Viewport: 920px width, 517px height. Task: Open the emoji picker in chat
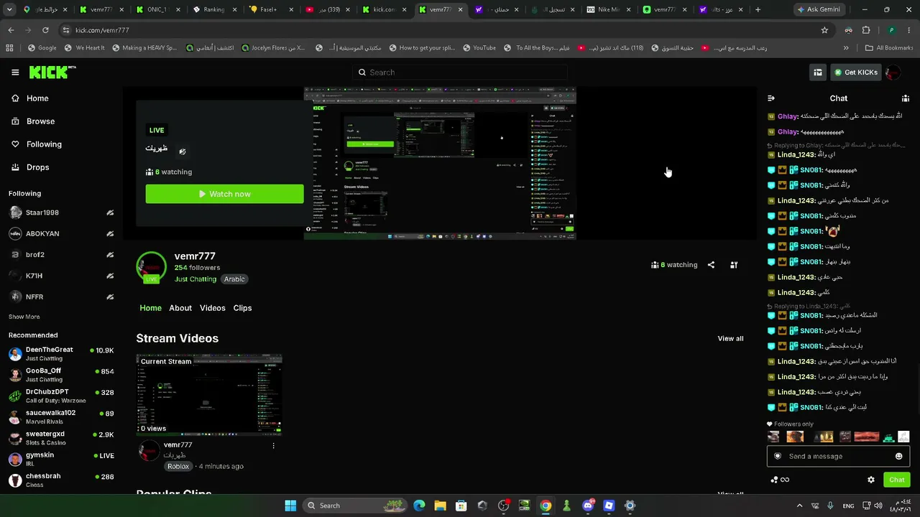coord(898,457)
